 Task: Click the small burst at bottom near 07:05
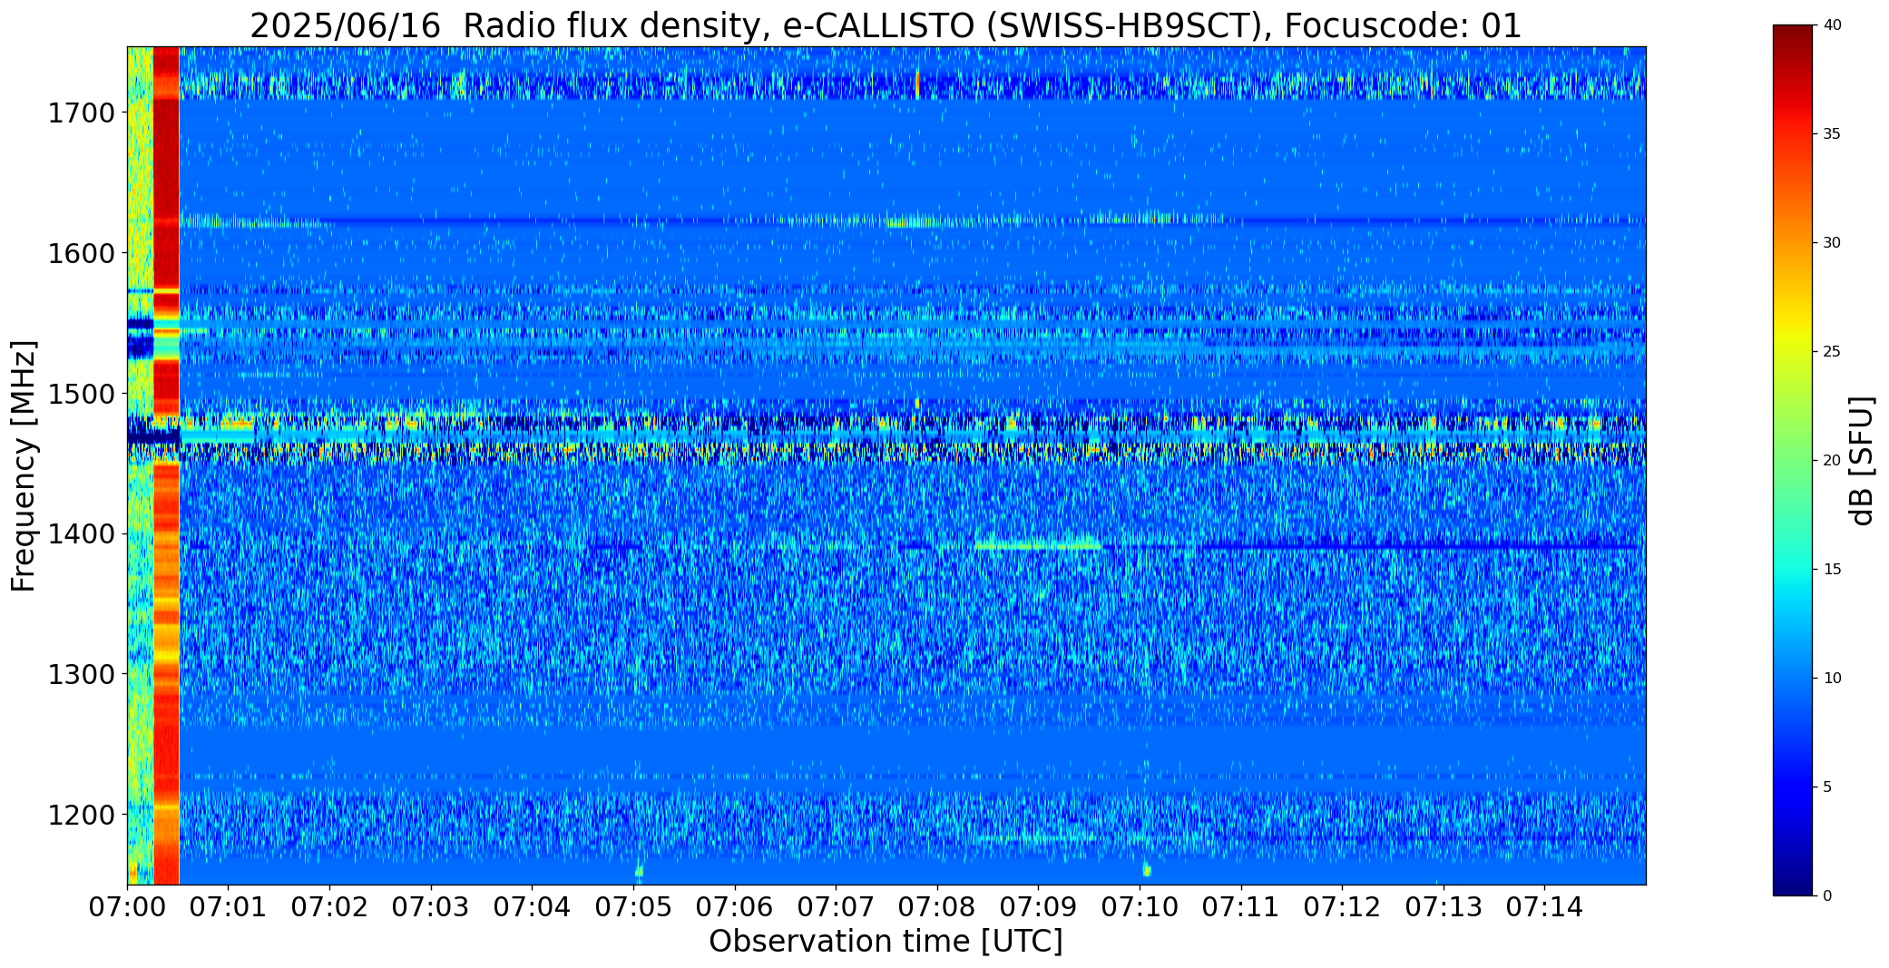click(x=639, y=872)
